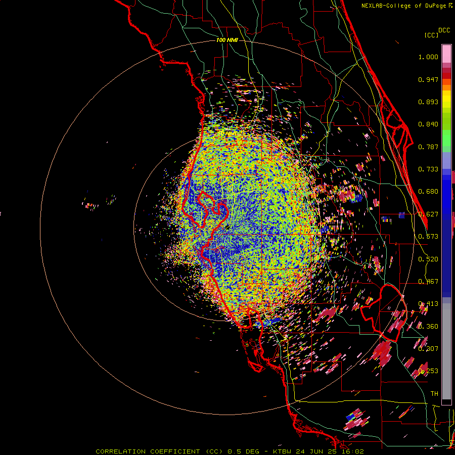Pick the lavender color band in legend

[446, 160]
